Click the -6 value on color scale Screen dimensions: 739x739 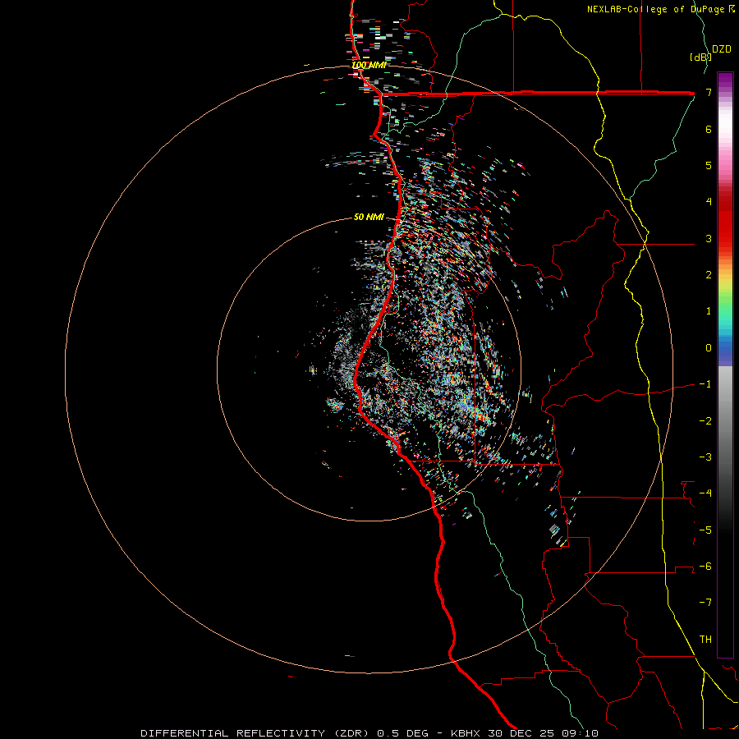tap(705, 567)
